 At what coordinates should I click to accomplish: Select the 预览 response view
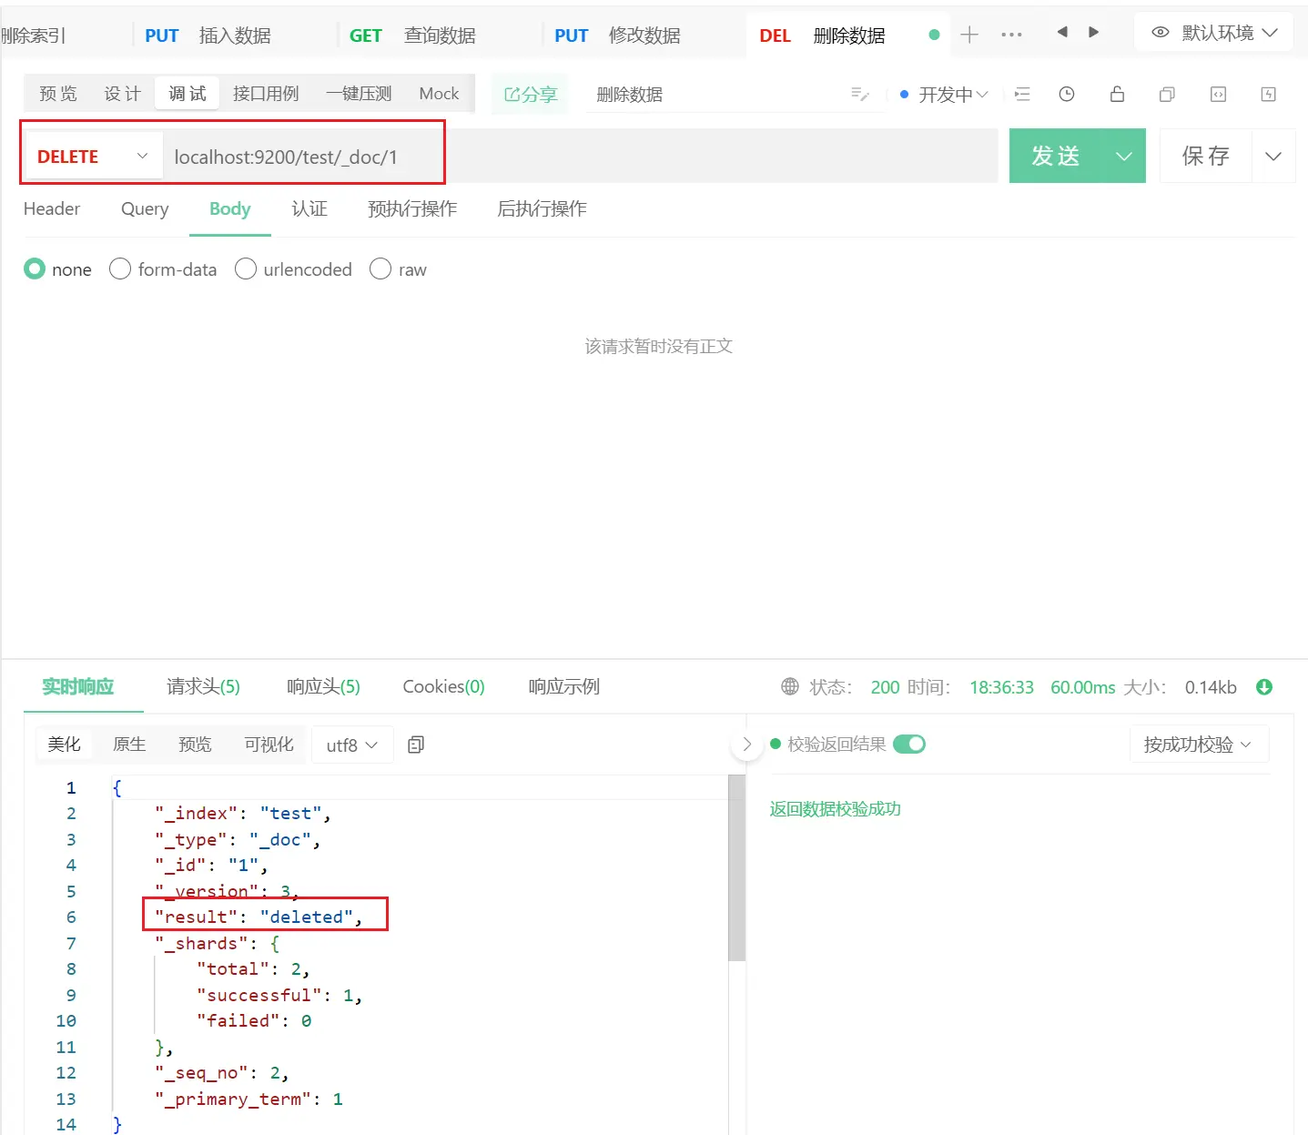point(195,744)
